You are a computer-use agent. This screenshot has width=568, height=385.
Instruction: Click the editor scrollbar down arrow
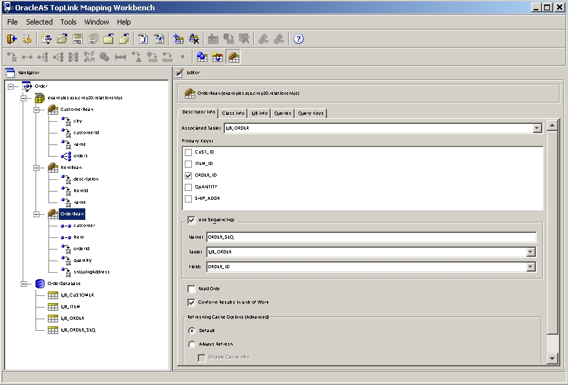coord(552,359)
